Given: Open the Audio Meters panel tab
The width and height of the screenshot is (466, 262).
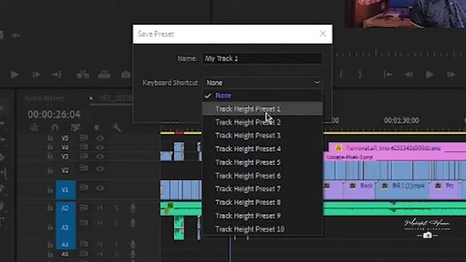Looking at the screenshot, I should (x=44, y=98).
